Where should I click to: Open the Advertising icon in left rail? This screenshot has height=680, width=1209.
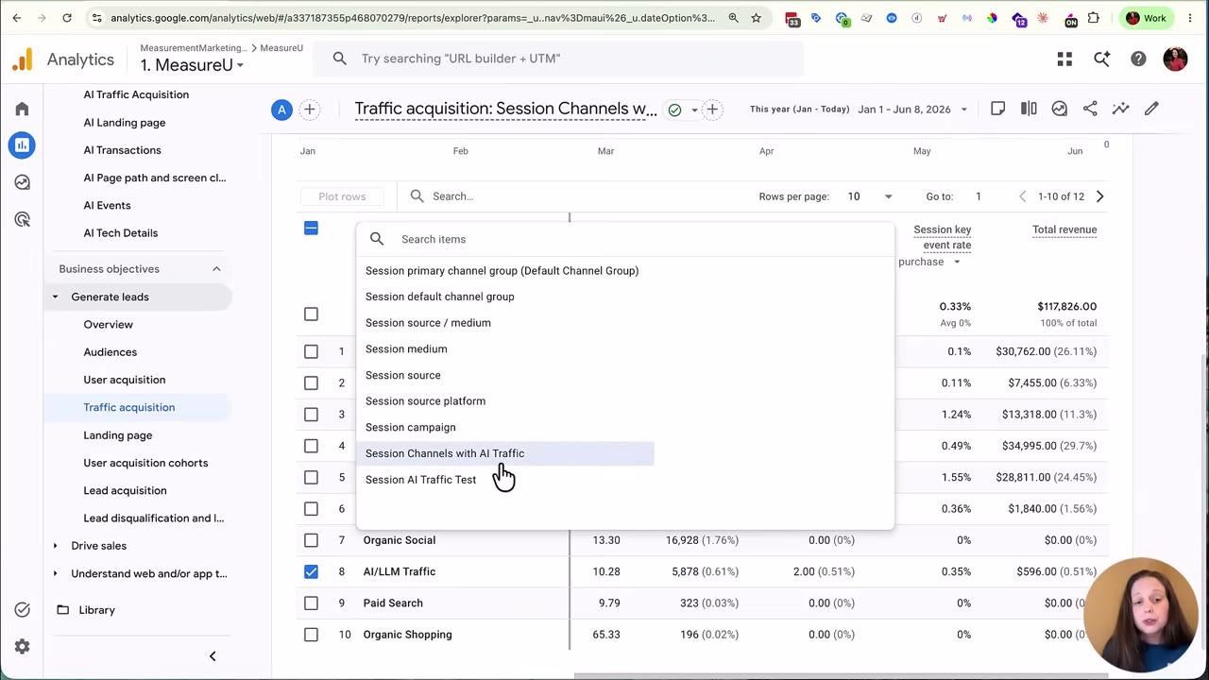pyautogui.click(x=22, y=219)
